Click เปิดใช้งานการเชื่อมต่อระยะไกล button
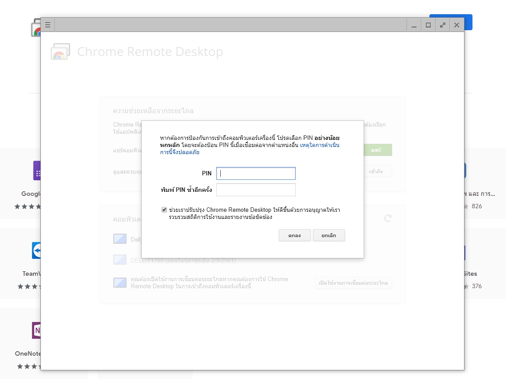 pos(353,283)
